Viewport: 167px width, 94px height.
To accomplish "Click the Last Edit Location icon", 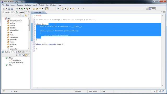I will [x=73, y=9].
